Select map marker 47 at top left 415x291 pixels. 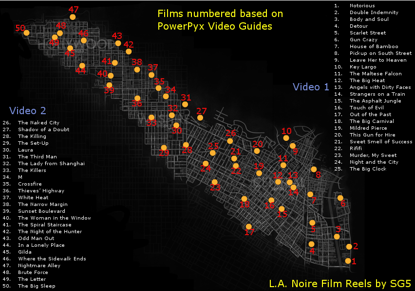(72, 16)
